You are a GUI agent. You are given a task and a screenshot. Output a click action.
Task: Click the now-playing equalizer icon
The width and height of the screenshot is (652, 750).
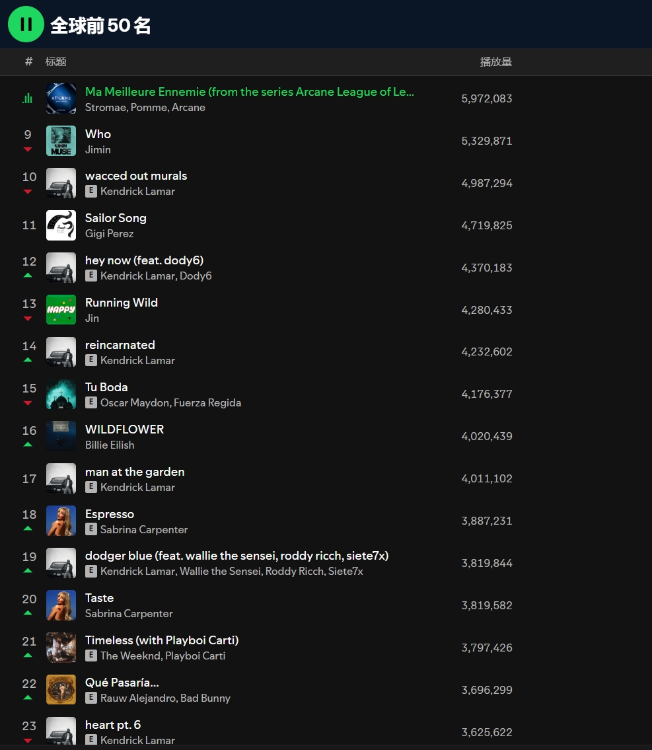(28, 98)
